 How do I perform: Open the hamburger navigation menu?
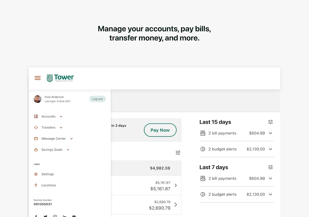click(37, 78)
